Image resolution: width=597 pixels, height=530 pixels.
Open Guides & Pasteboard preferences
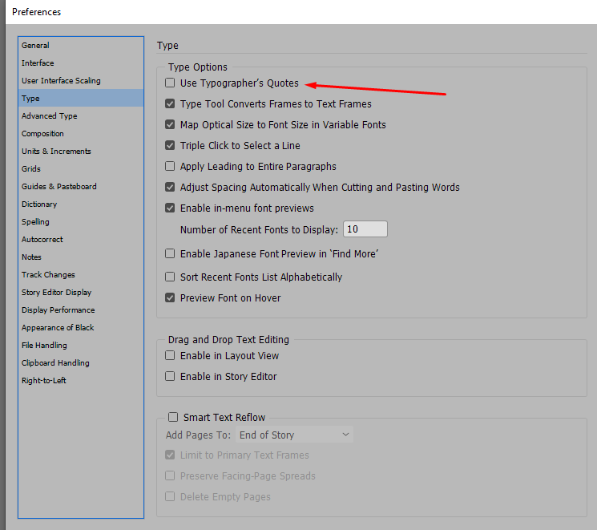pos(58,187)
